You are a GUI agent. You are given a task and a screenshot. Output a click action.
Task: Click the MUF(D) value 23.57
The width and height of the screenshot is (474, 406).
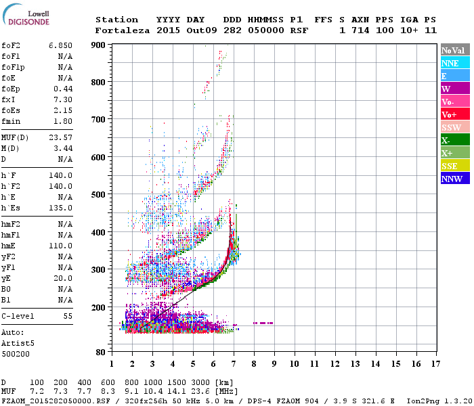pos(60,138)
